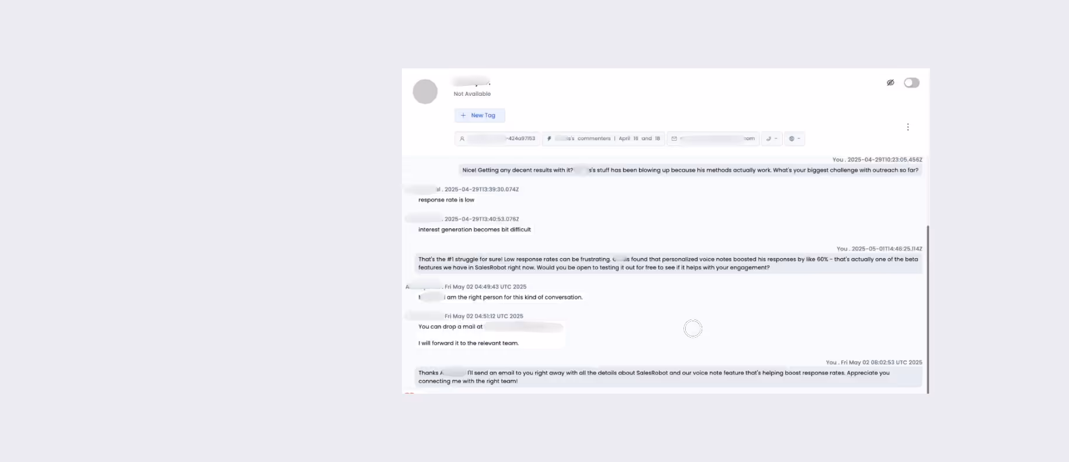This screenshot has height=462, width=1069.
Task: Click the conversation's vertical scrollbar
Action: tap(928, 310)
